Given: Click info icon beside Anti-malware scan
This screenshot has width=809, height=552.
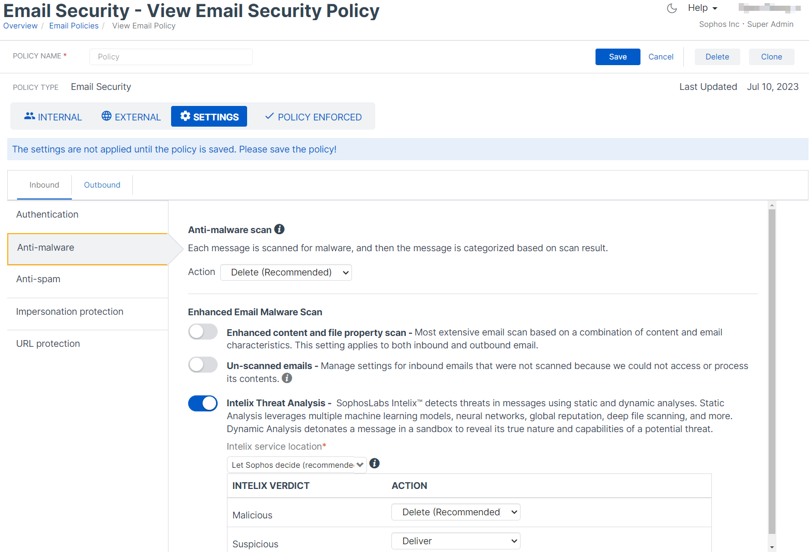Looking at the screenshot, I should point(279,229).
